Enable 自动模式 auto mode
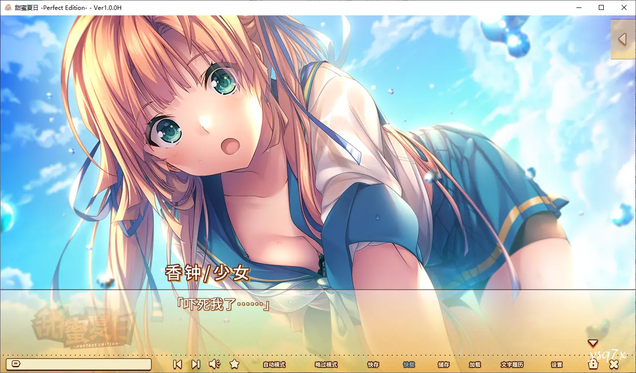The width and height of the screenshot is (636, 373). (x=274, y=365)
